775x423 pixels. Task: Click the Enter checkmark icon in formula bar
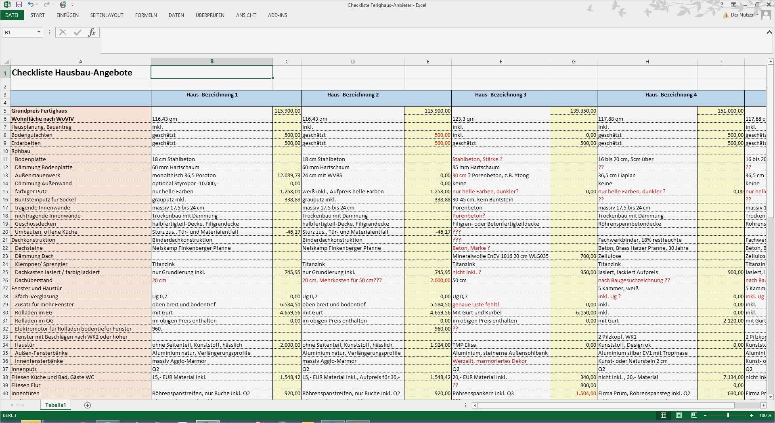[x=77, y=33]
